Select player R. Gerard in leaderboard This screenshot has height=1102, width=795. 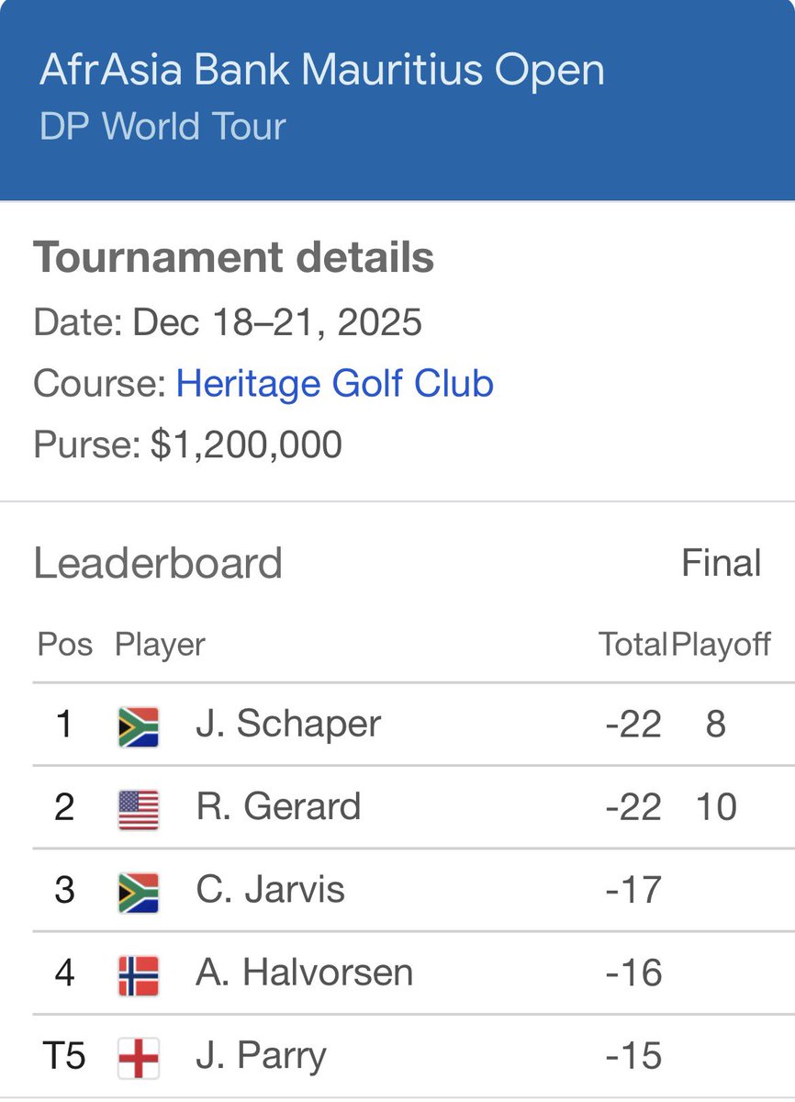[277, 808]
